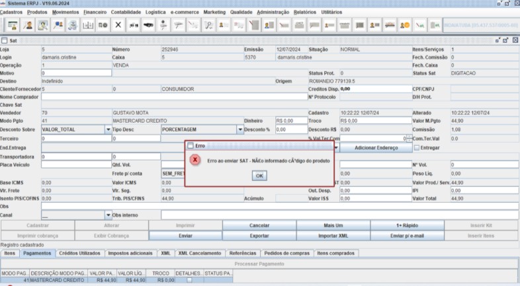Click the Mais Um button
Viewport: 520px width, 286px height.
pos(333,225)
